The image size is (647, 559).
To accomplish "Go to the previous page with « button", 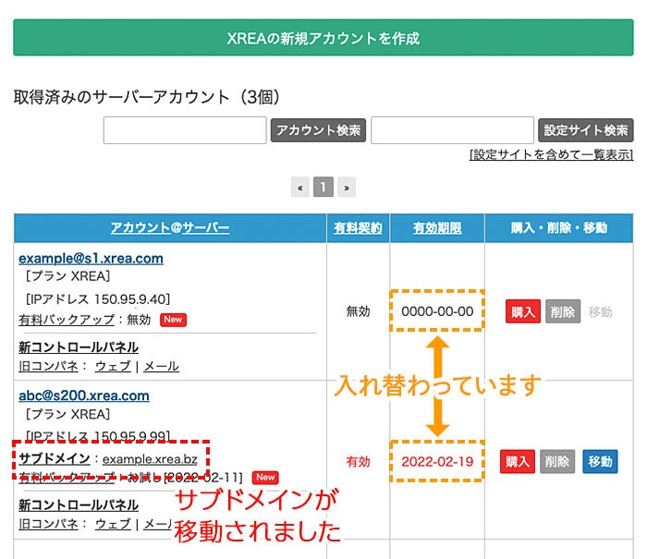I will pyautogui.click(x=299, y=188).
